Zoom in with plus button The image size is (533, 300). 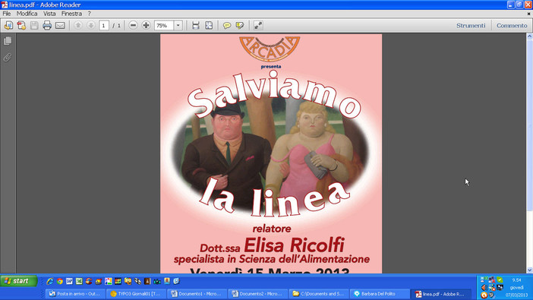pos(147,26)
